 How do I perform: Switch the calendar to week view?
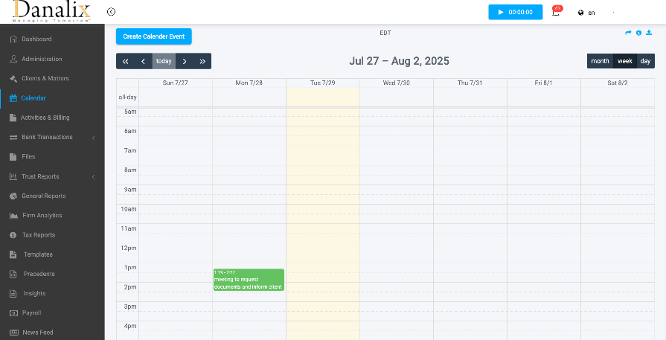624,61
